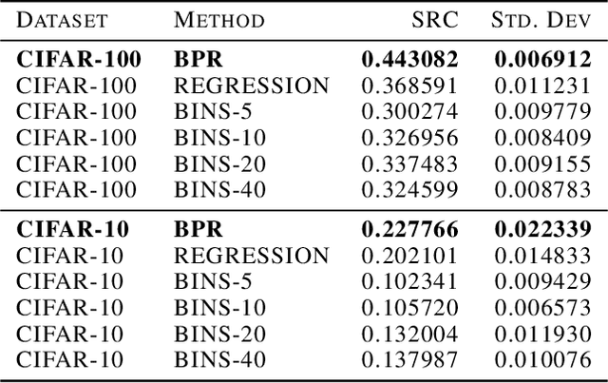Select the SRC value 0.337483
Screen dimensions: 608x383
point(409,162)
